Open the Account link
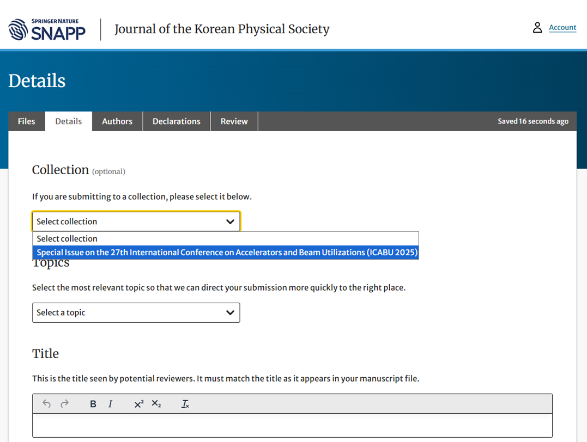Viewport: 587px width, 442px height. pos(562,27)
